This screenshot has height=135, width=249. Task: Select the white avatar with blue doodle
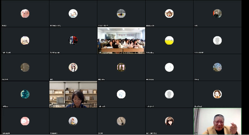coord(121,94)
